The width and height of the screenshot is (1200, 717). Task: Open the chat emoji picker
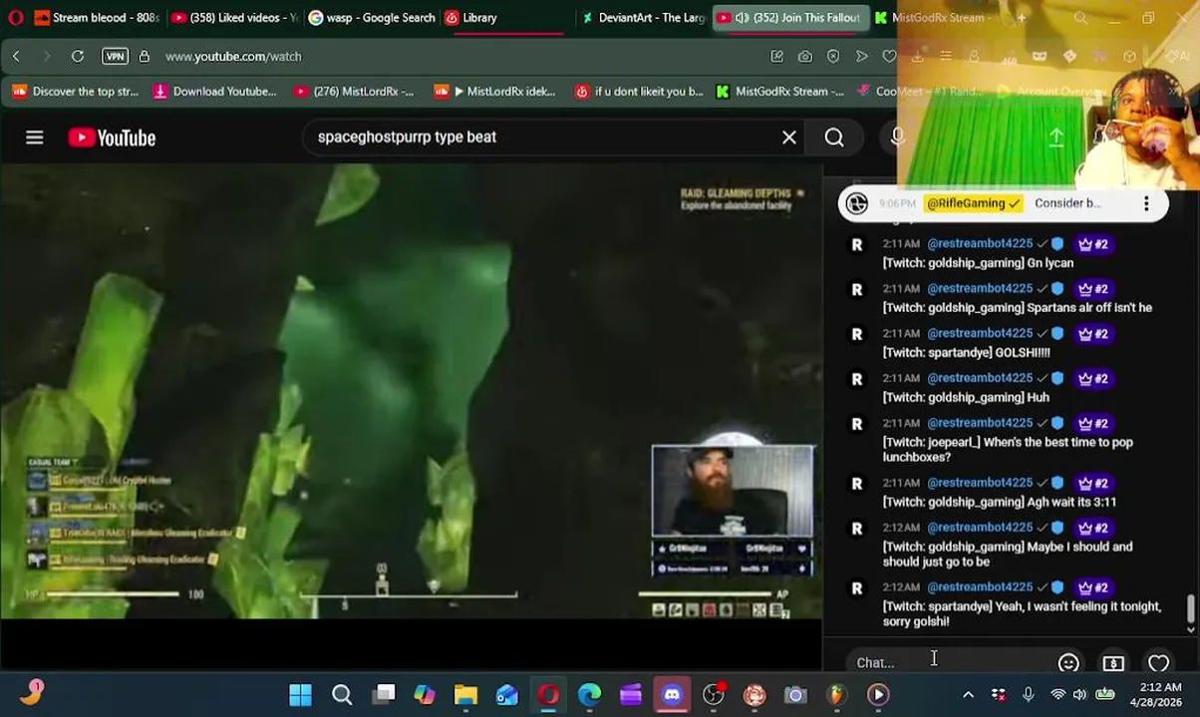(x=1068, y=663)
